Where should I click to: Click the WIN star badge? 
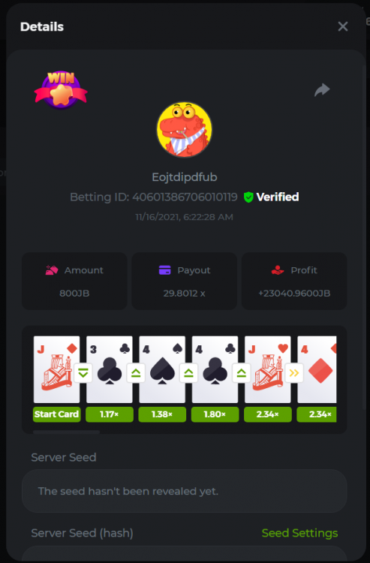61,90
